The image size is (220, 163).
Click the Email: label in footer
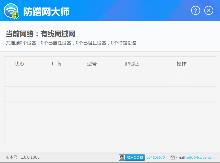coord(180,158)
